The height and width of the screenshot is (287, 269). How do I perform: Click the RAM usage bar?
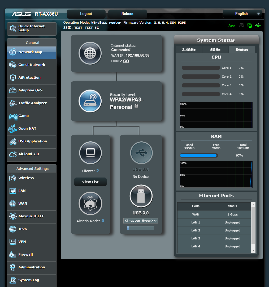[x=198, y=155]
